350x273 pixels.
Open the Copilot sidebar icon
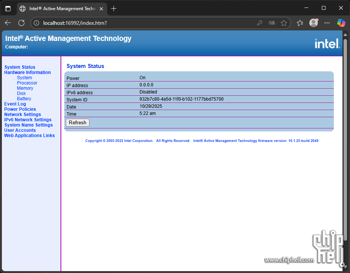pos(341,23)
